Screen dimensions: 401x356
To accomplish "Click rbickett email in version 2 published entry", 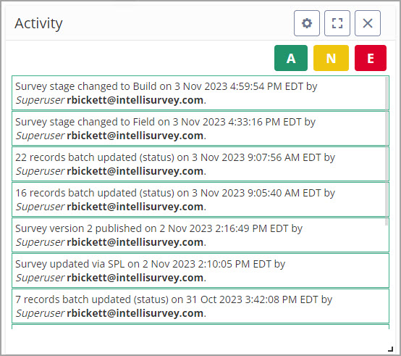I will pyautogui.click(x=135, y=242).
